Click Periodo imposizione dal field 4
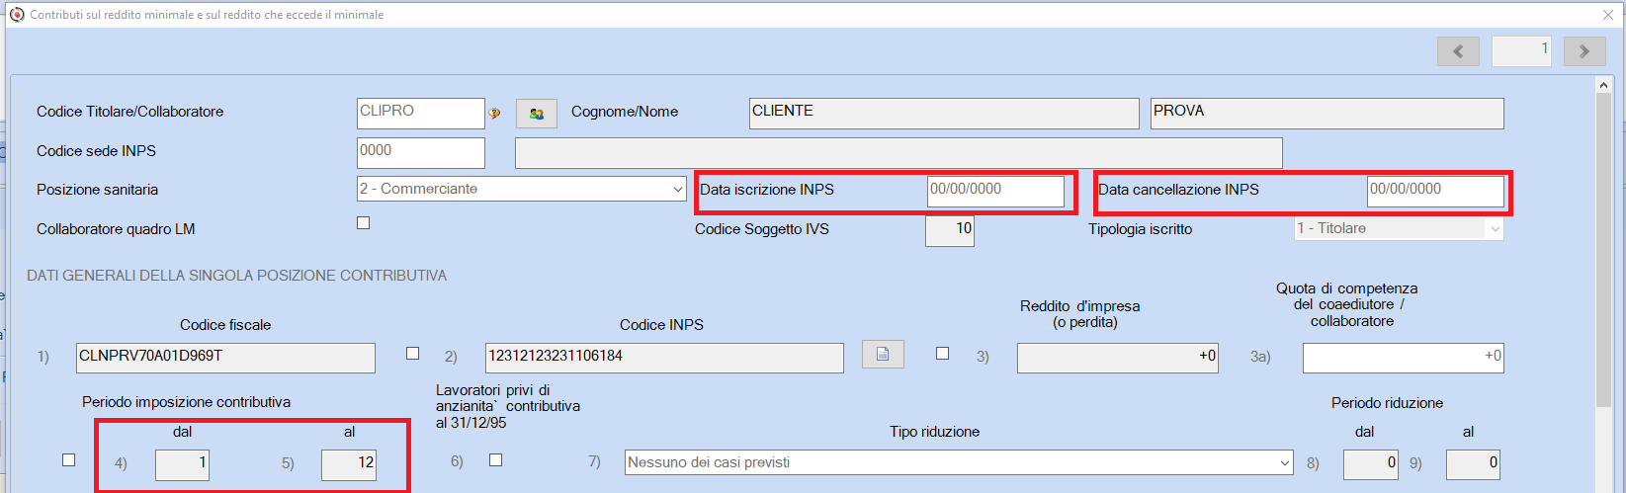The width and height of the screenshot is (1626, 493). tap(182, 464)
